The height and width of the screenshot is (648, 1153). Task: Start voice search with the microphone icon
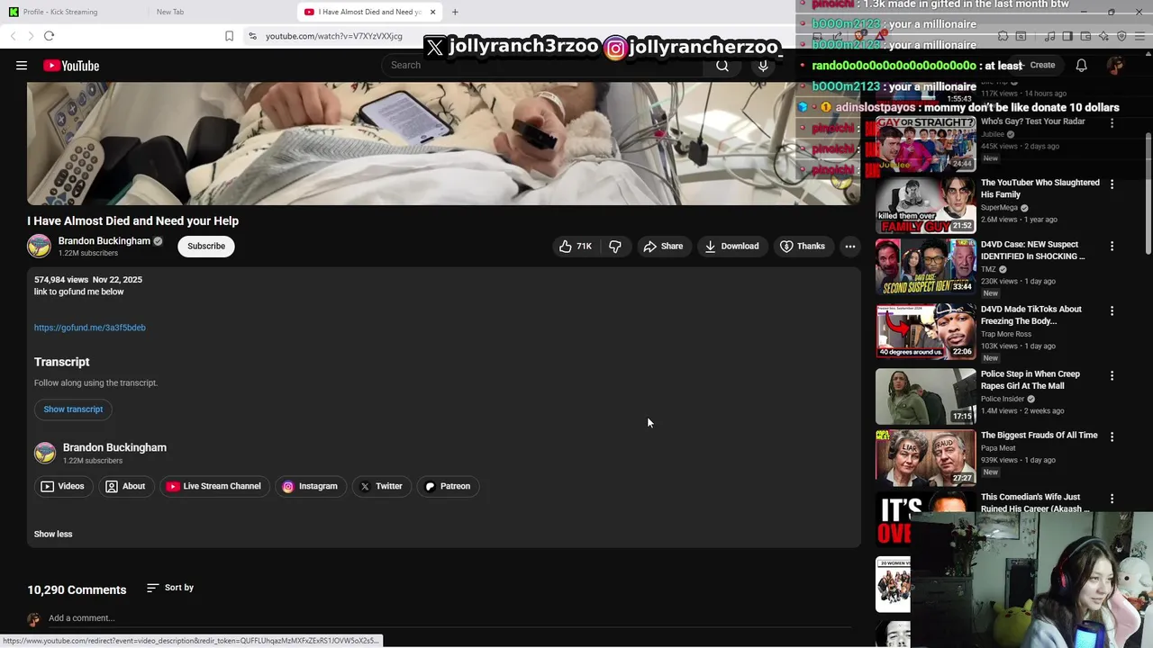click(763, 66)
